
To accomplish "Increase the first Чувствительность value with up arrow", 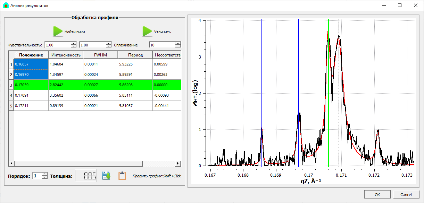I will pyautogui.click(x=73, y=43).
